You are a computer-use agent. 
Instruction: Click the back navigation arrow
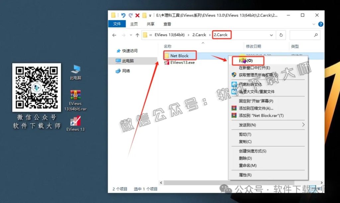[x=115, y=35]
